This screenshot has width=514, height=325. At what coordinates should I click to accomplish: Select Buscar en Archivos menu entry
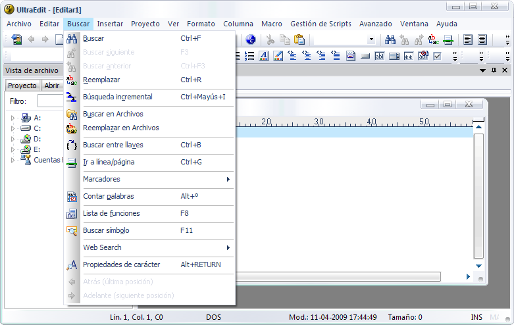113,114
